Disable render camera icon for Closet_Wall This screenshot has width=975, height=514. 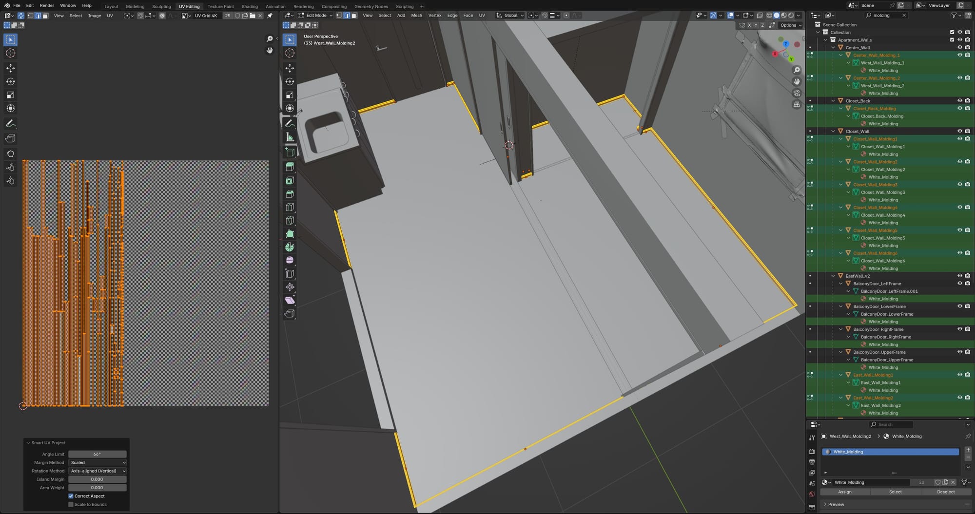tap(968, 131)
